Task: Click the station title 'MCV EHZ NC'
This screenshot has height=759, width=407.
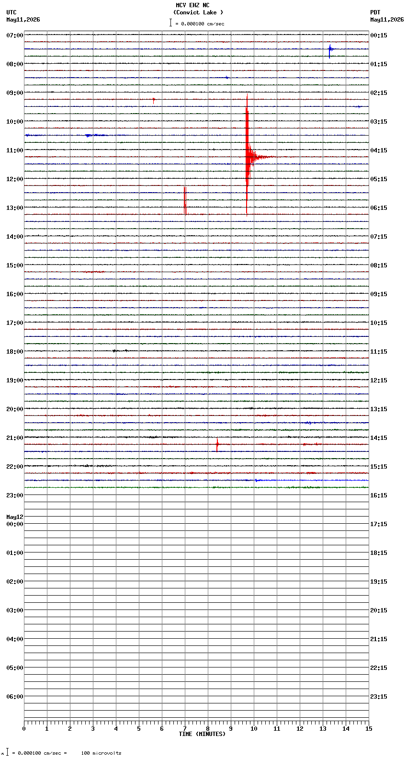Action: (192, 5)
